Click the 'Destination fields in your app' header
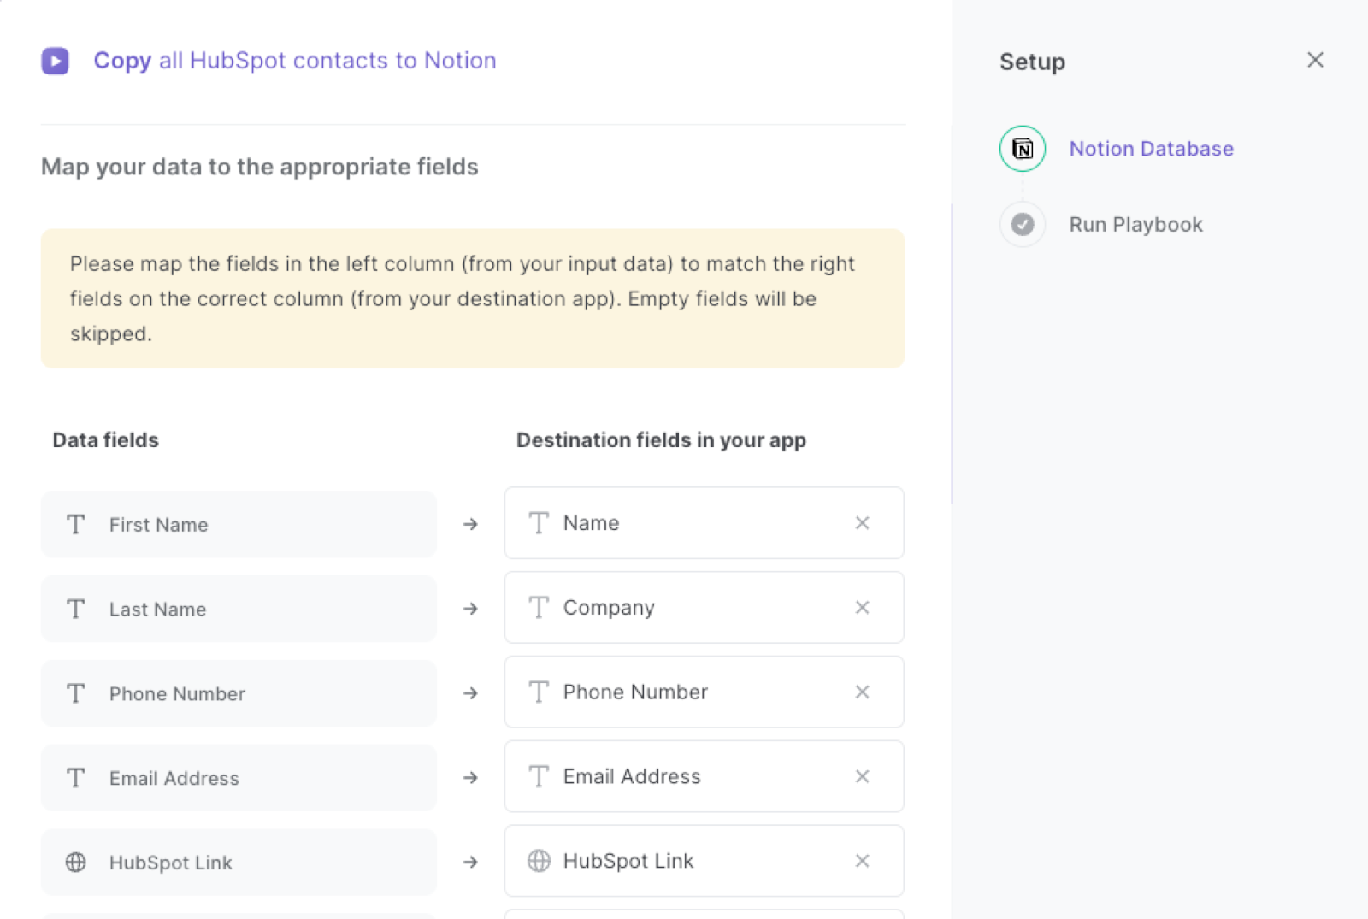This screenshot has width=1368, height=919. [661, 440]
